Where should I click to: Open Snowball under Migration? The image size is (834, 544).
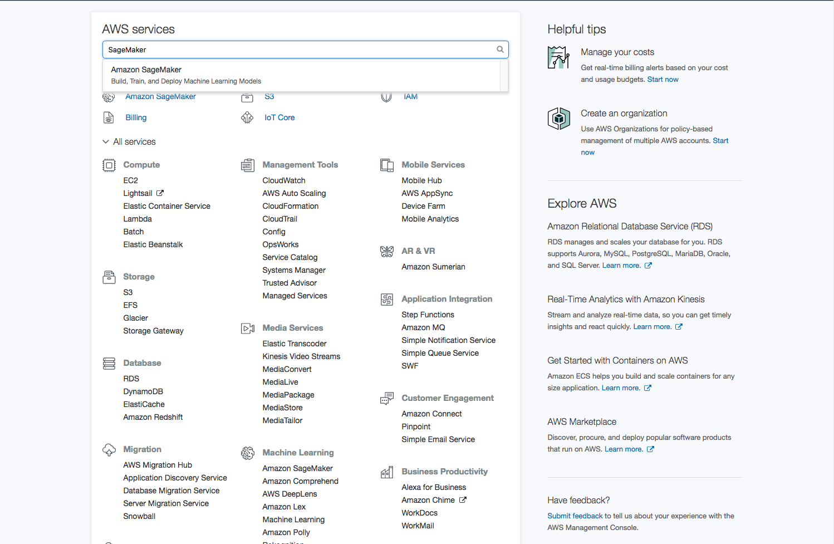[x=139, y=516]
